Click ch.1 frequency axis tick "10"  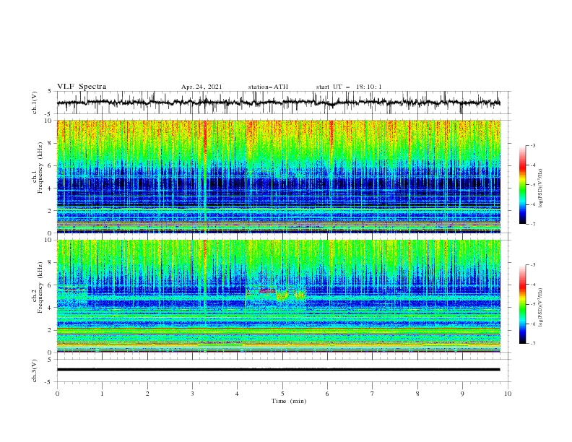[x=48, y=121]
